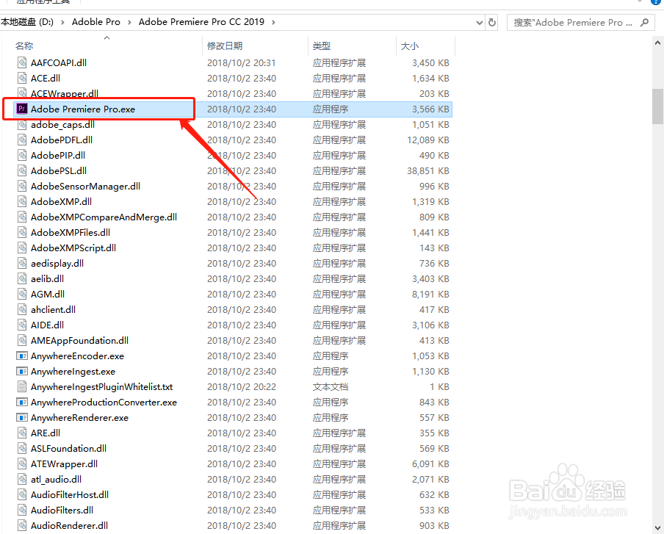Select the file name aedisplay.dll
This screenshot has height=534, width=664.
[x=57, y=264]
